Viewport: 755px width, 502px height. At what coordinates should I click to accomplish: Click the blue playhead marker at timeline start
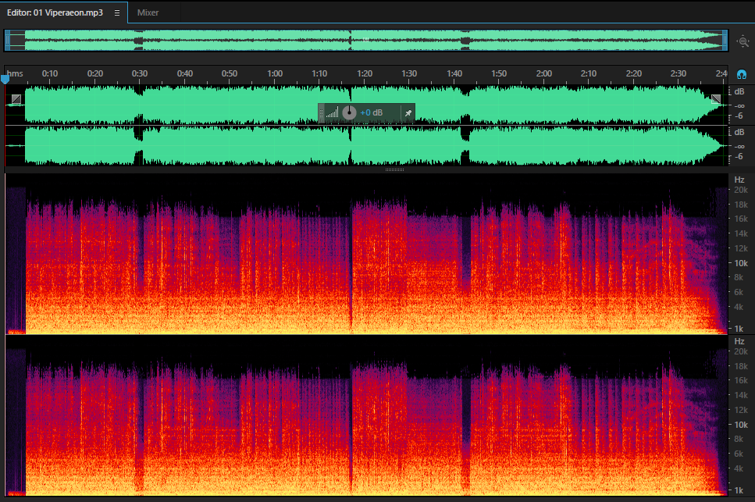click(x=5, y=79)
